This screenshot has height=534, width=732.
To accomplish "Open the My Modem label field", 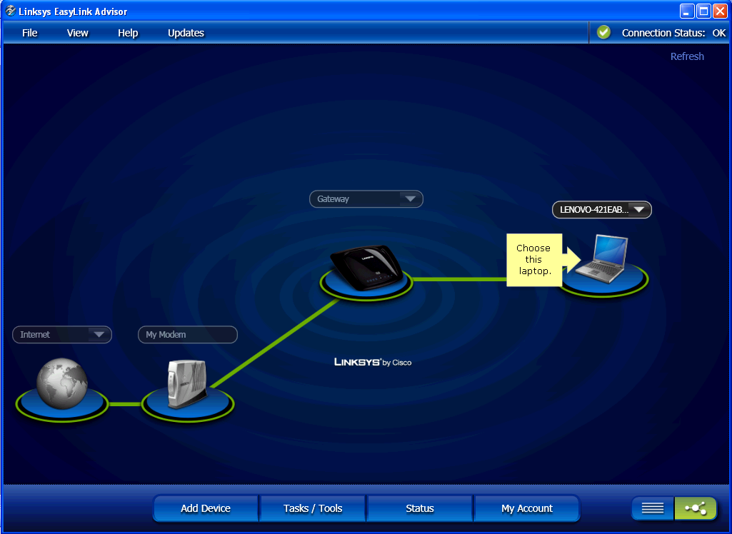I will point(187,334).
